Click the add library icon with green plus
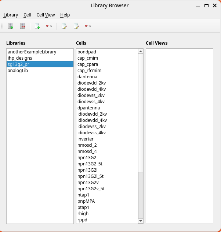 (11, 26)
